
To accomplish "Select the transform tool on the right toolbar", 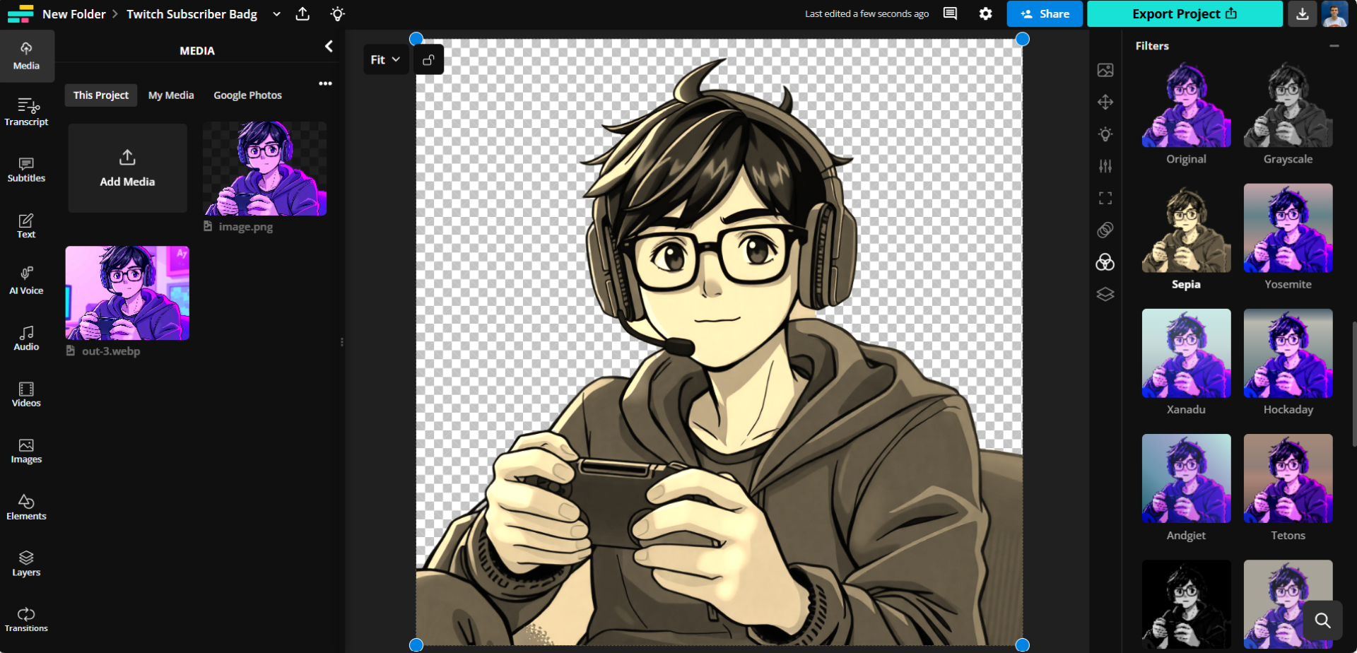I will (x=1105, y=102).
